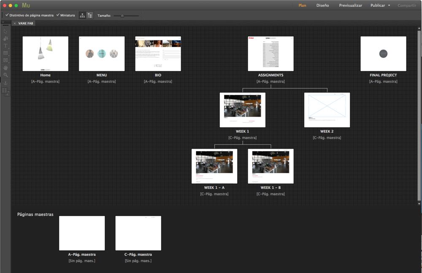Click the toolbar's bottom alignment tool
422x273 pixels.
(x=5, y=91)
